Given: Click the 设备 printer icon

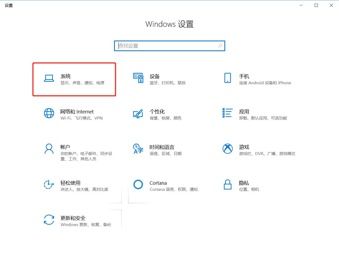Looking at the screenshot, I should (x=138, y=78).
